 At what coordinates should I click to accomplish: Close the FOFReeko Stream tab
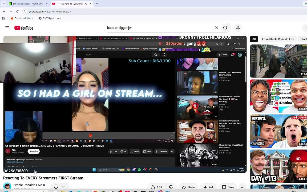point(47,4)
